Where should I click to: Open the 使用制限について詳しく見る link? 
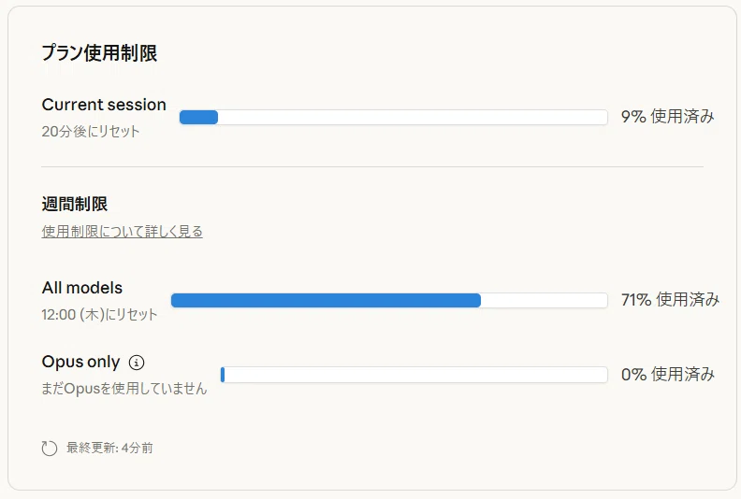pyautogui.click(x=122, y=232)
